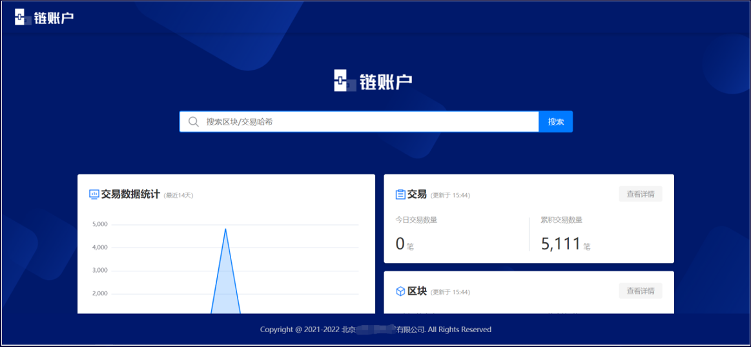This screenshot has height=347, width=751.
Task: Click the blue 搜索 button
Action: click(x=555, y=121)
